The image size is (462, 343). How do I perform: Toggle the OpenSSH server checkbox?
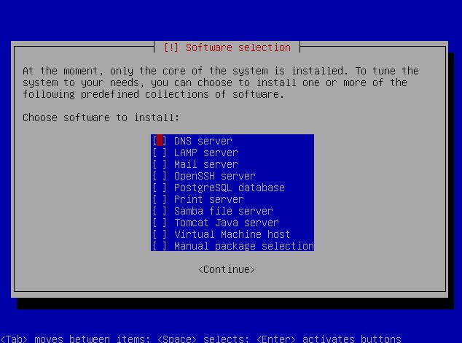160,176
